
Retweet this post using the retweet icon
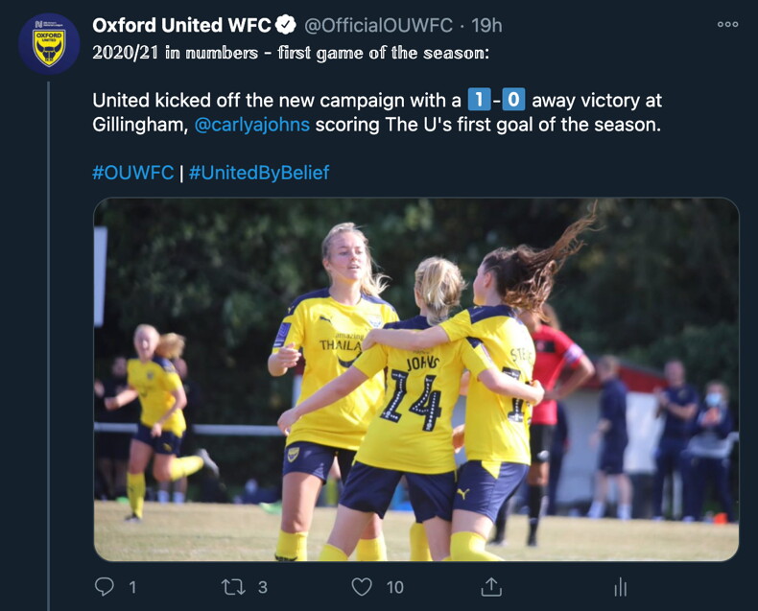[233, 587]
